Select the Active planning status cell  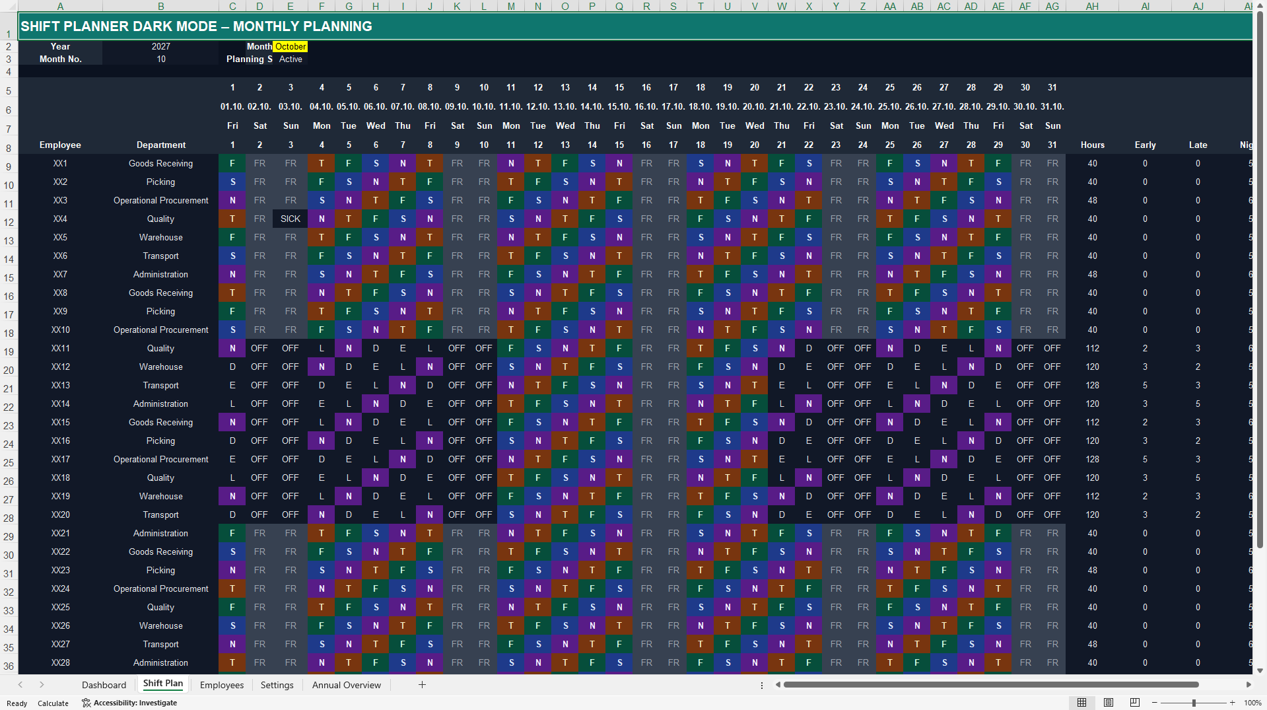(x=291, y=59)
